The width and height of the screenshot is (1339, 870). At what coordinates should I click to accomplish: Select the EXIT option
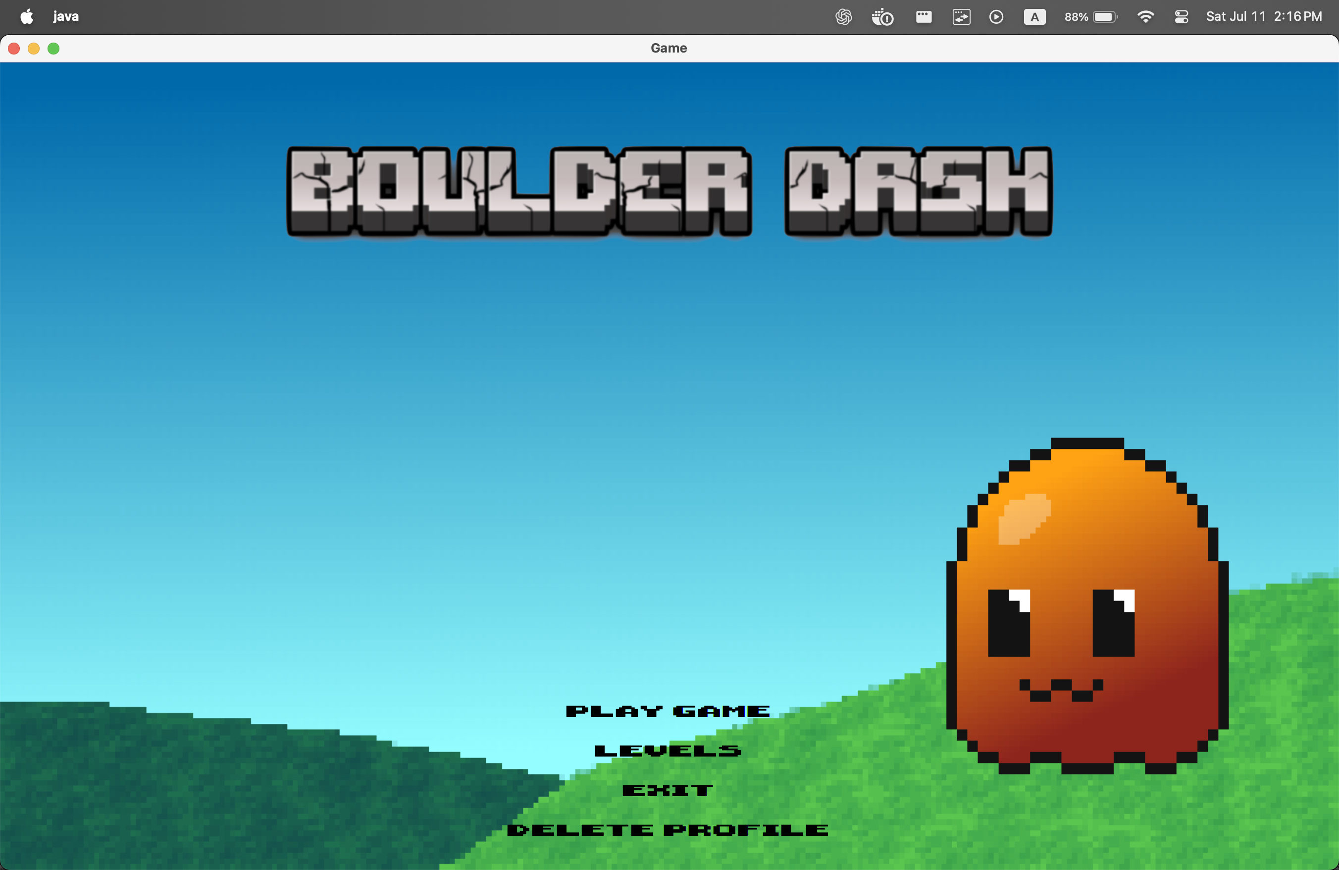[x=668, y=790]
